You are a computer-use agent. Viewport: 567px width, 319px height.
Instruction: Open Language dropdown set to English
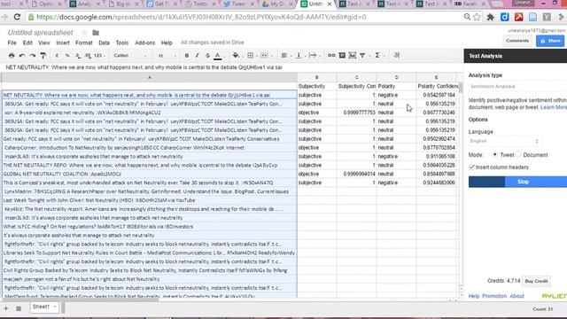(505, 141)
